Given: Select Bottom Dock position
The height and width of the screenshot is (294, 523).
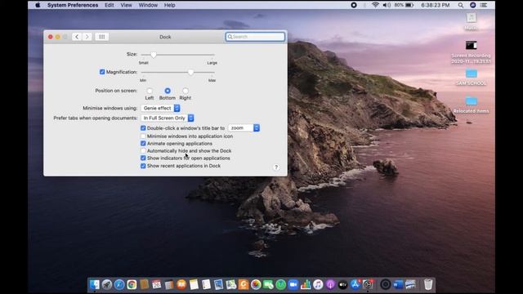Looking at the screenshot, I should tap(168, 91).
